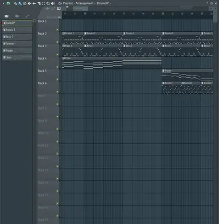Click bar 17 on the timeline ruler
Image resolution: width=219 pixels, height=224 pixels.
(x=124, y=14)
